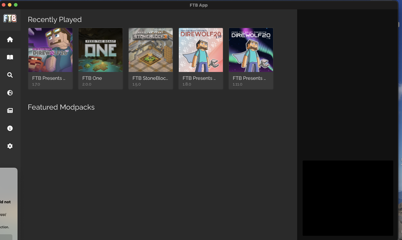This screenshot has width=402, height=240.
Task: Click the "Recently Played" heading
Action: tap(55, 20)
